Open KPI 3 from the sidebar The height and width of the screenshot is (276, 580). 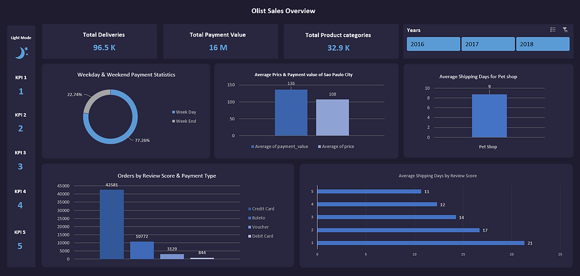click(20, 167)
